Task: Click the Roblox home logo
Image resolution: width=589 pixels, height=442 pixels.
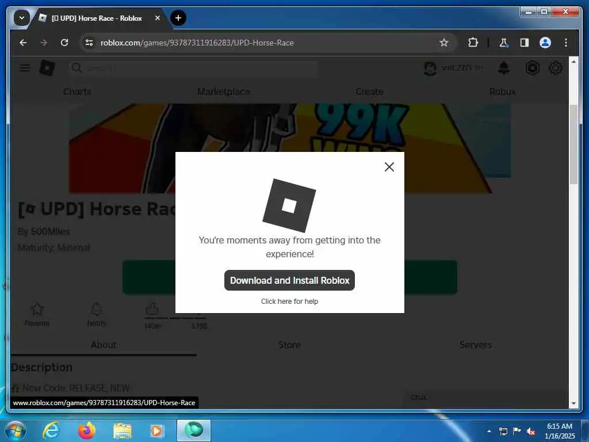Action: click(x=47, y=68)
